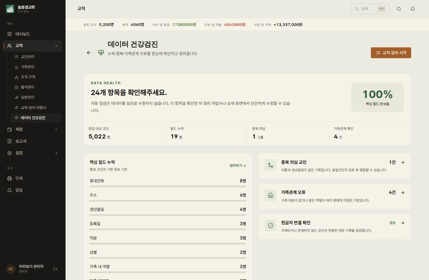Open 중복 의심 교인 arrow
The image size is (429, 280).
pos(403,162)
